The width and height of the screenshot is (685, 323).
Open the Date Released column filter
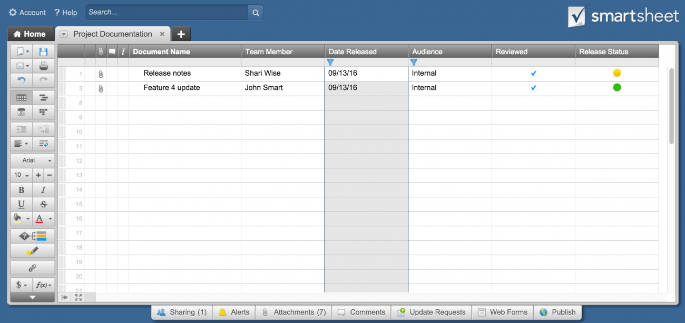click(330, 62)
